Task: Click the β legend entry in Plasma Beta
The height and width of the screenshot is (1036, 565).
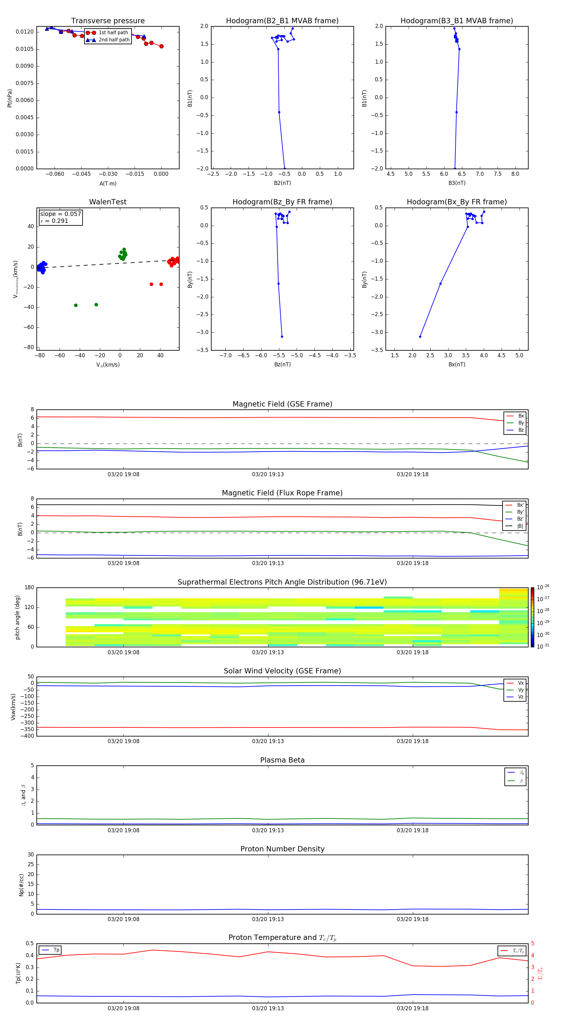Action: click(515, 781)
